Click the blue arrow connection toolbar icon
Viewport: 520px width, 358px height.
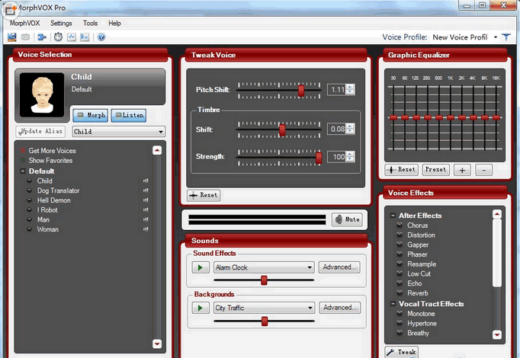point(42,37)
